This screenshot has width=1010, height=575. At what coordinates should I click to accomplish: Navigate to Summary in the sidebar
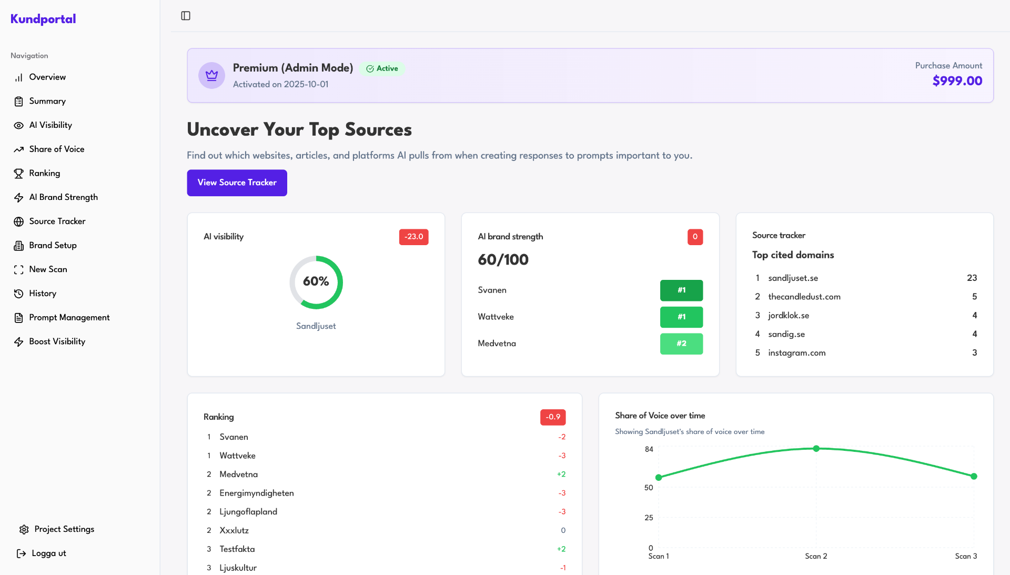click(x=47, y=101)
